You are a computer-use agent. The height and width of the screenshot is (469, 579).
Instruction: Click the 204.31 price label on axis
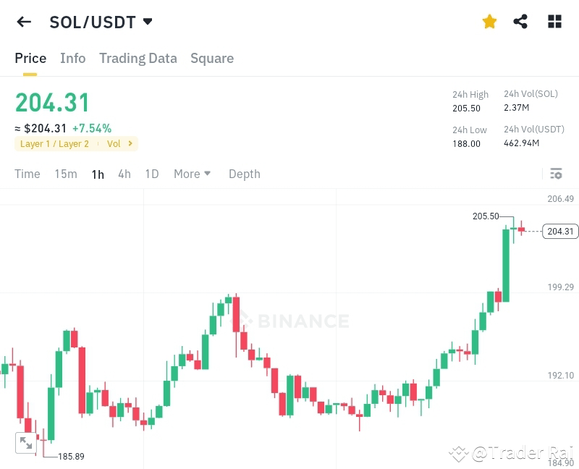click(561, 231)
